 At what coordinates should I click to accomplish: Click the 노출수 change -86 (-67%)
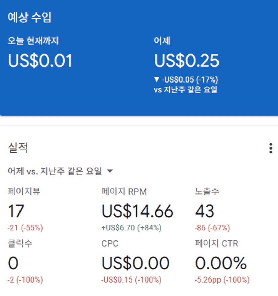point(212,228)
